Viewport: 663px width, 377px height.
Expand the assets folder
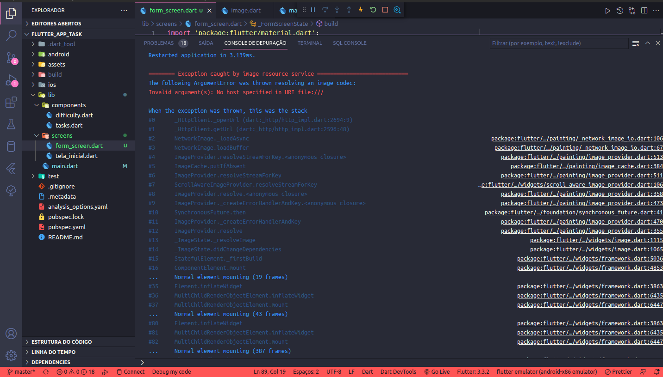79,64
